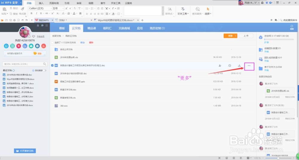Click the magnifier in the sidebar search box
Viewport: 299px width, 160px height.
pos(45,64)
